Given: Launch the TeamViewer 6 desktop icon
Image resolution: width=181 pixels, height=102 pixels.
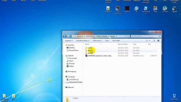Looking at the screenshot, I should click(146, 10).
